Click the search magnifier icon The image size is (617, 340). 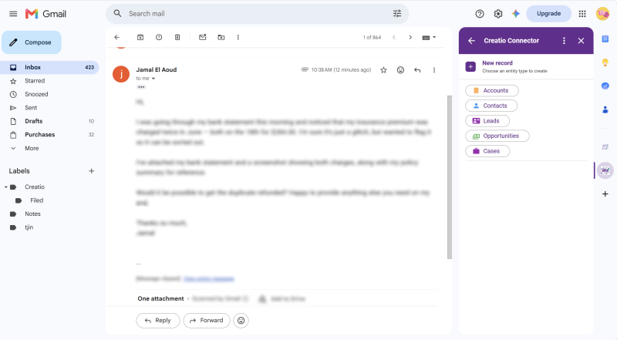pos(117,14)
